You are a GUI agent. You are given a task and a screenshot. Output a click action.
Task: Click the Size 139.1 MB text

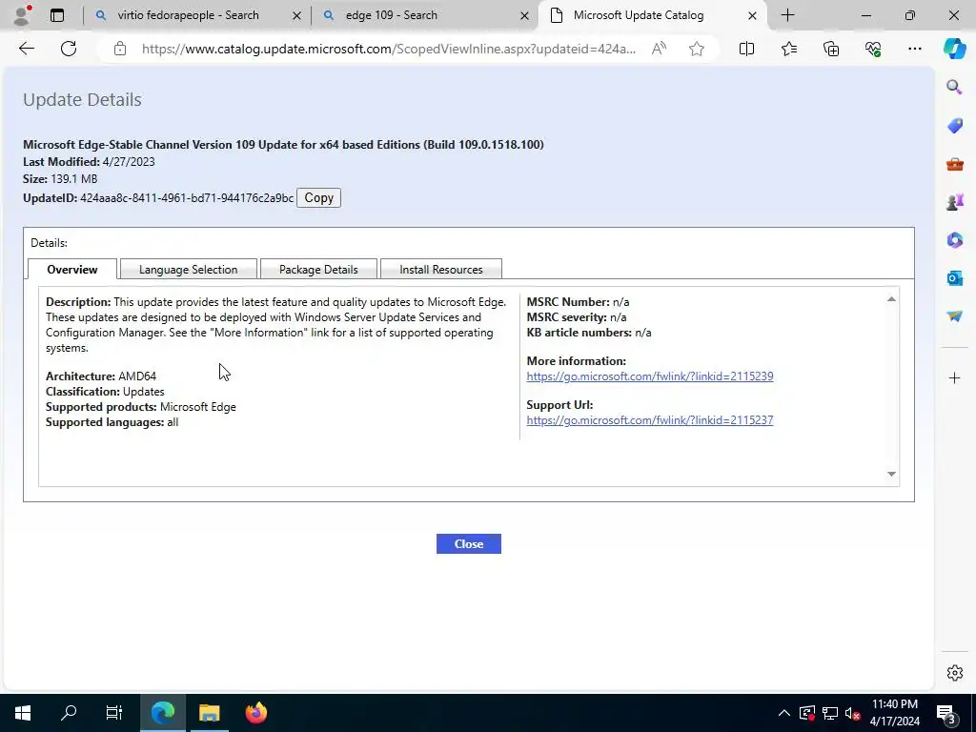click(60, 178)
